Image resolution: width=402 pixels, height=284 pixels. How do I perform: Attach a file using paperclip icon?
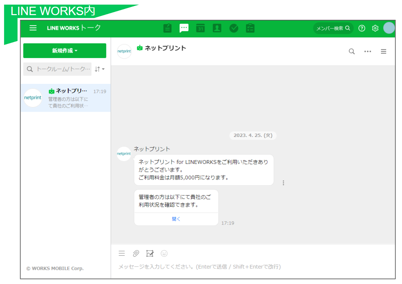pos(136,253)
